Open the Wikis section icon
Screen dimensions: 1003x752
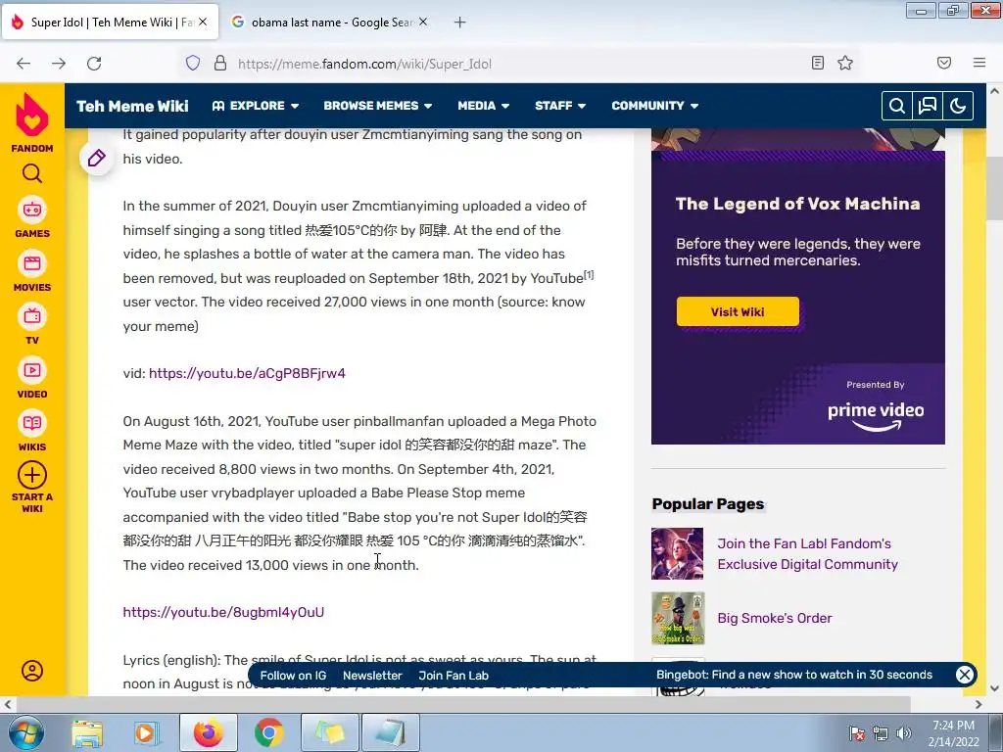point(32,423)
